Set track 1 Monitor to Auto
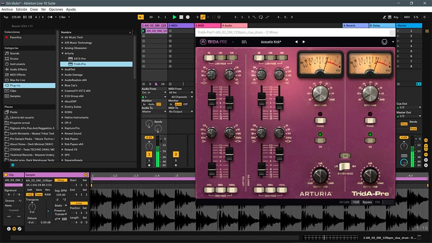Screen dimensions: 432x243 coord(151,104)
